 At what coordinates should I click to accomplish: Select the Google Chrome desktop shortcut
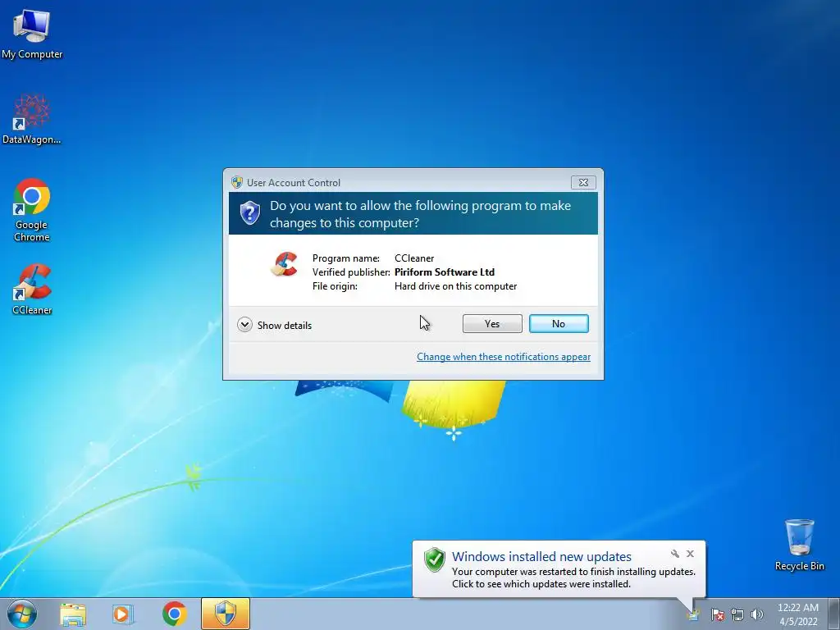[x=32, y=210]
